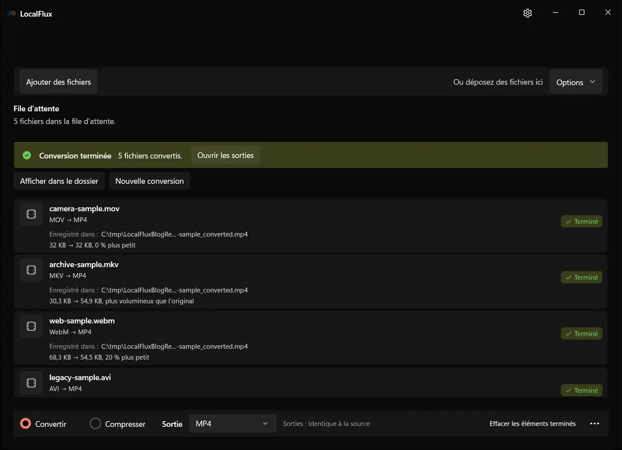Expand the Options dropdown
Image resolution: width=622 pixels, height=450 pixels.
tap(576, 82)
